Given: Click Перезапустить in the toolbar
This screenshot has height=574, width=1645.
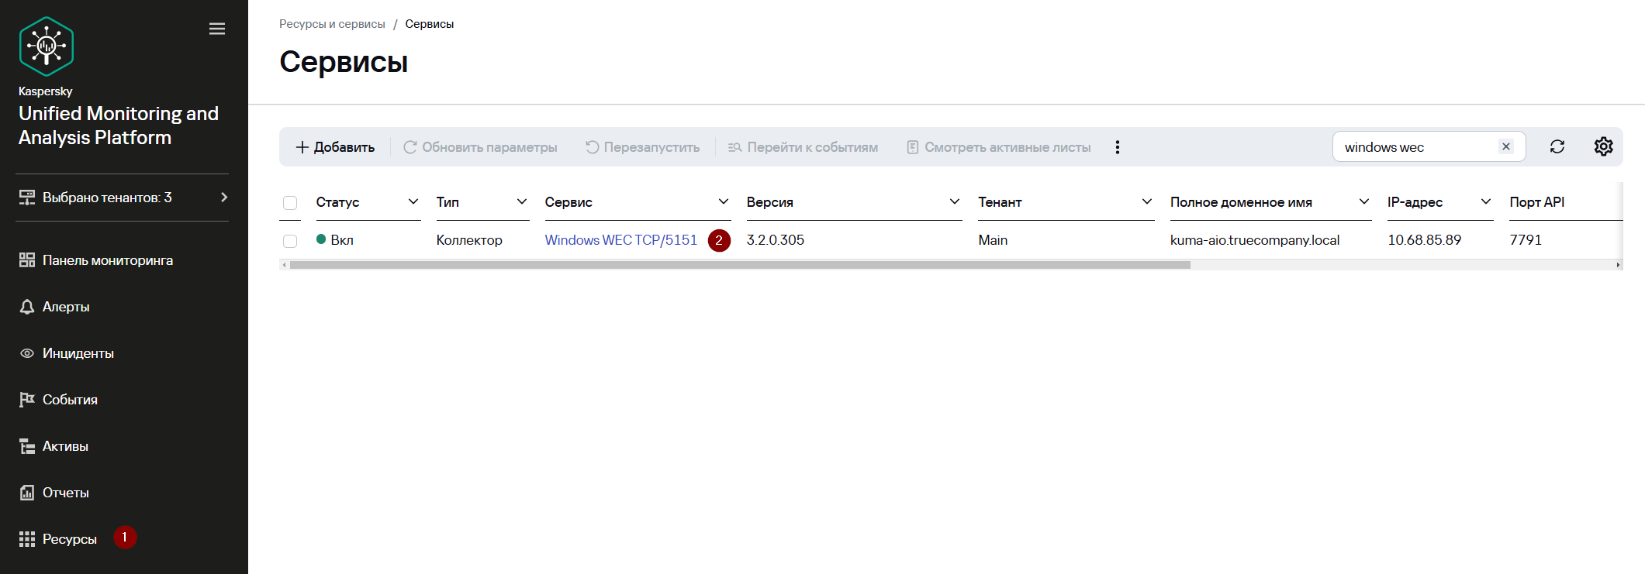Looking at the screenshot, I should click(x=642, y=147).
